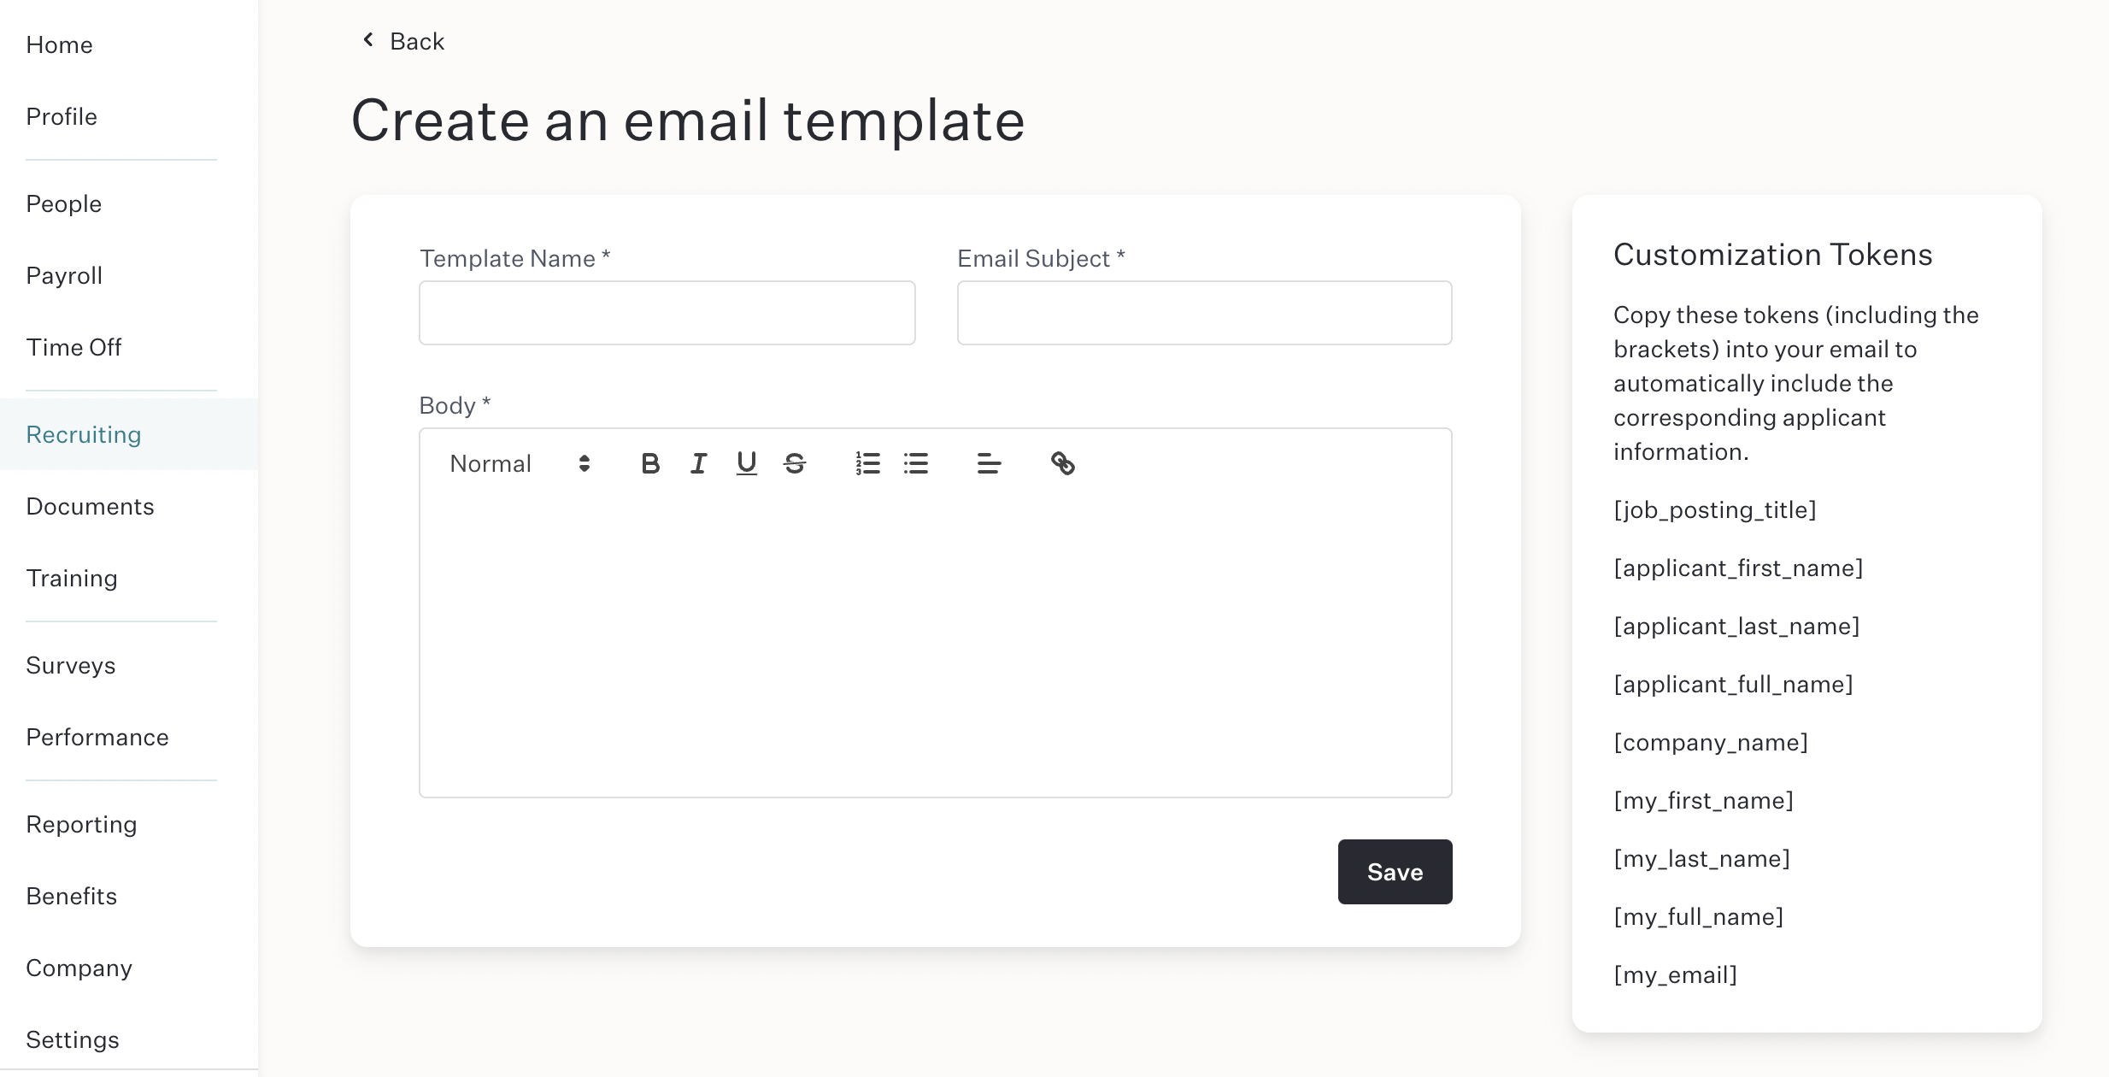Apply strikethrough formatting

[795, 463]
